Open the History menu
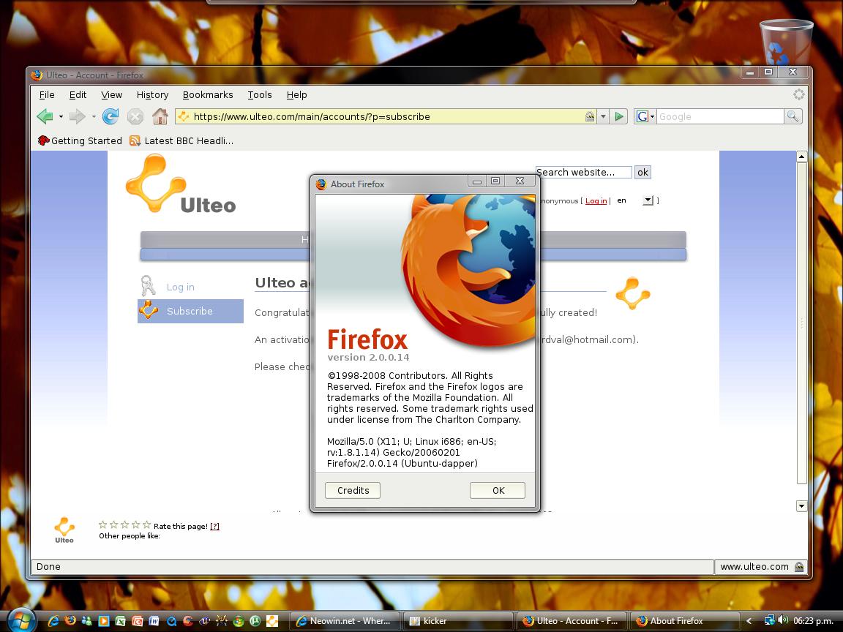843x632 pixels. click(x=152, y=94)
